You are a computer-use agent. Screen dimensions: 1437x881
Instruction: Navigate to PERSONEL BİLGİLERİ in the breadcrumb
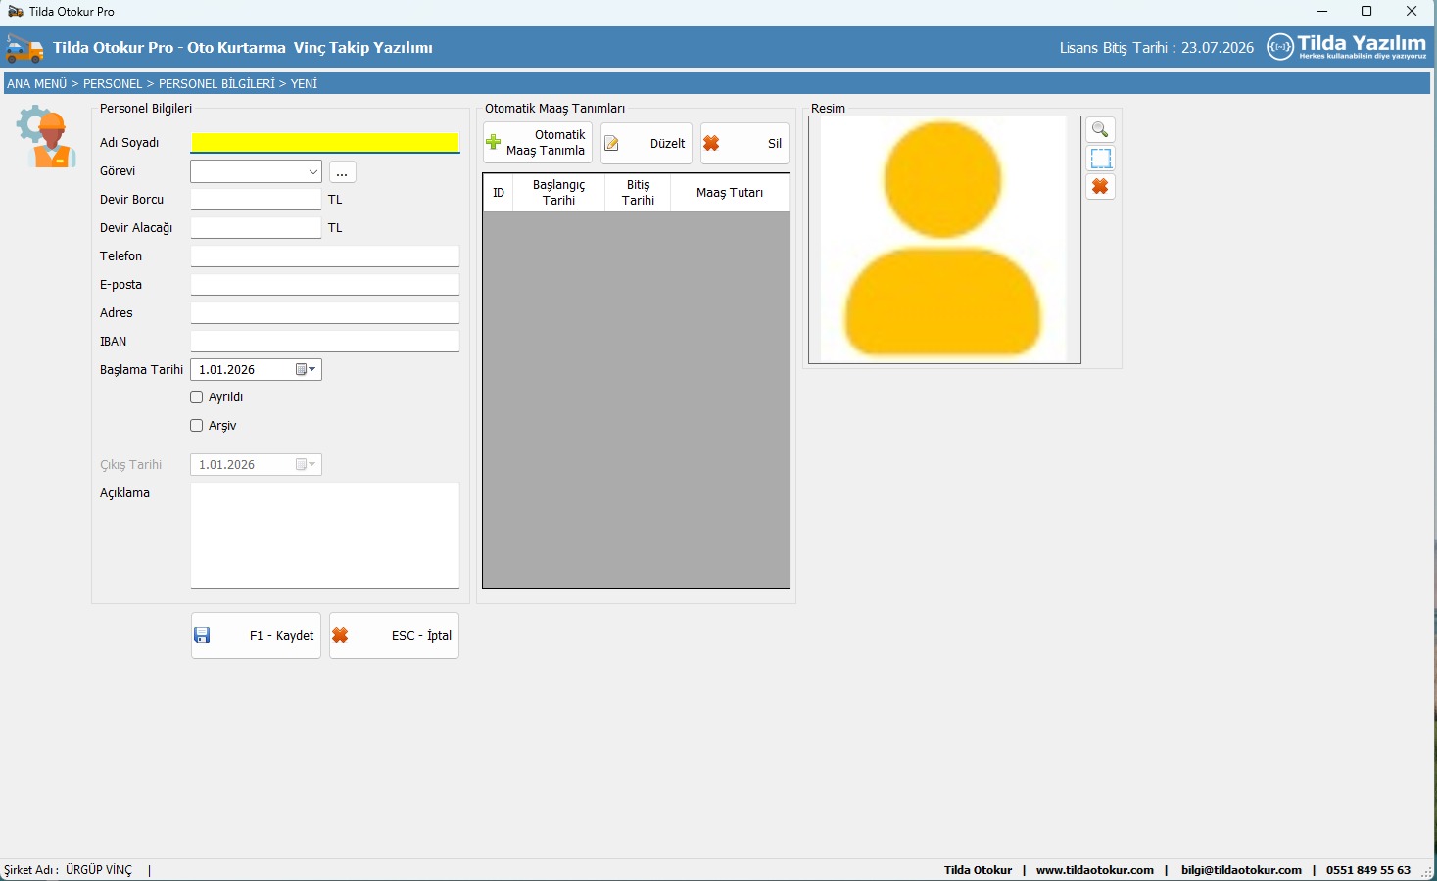pos(216,84)
